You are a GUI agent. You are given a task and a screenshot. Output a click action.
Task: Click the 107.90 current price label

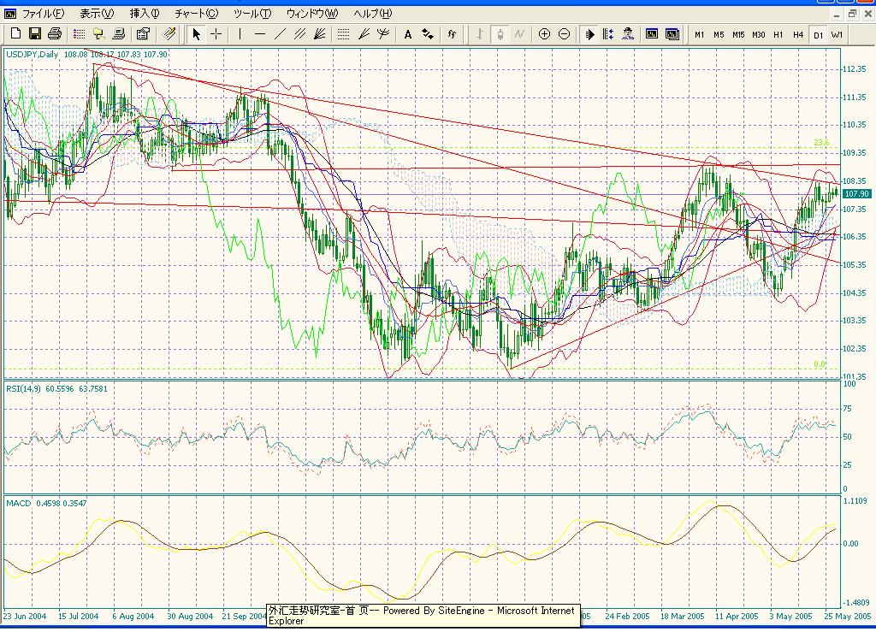click(855, 194)
